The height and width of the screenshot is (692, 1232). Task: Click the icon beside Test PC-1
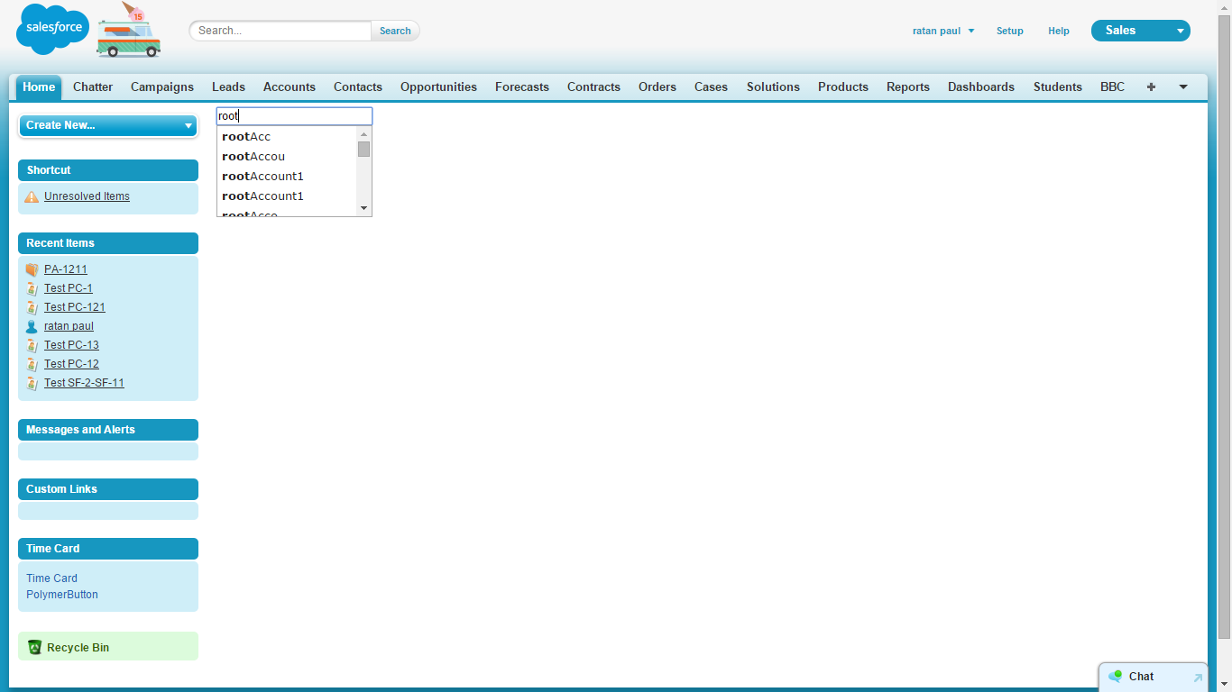pyautogui.click(x=32, y=288)
